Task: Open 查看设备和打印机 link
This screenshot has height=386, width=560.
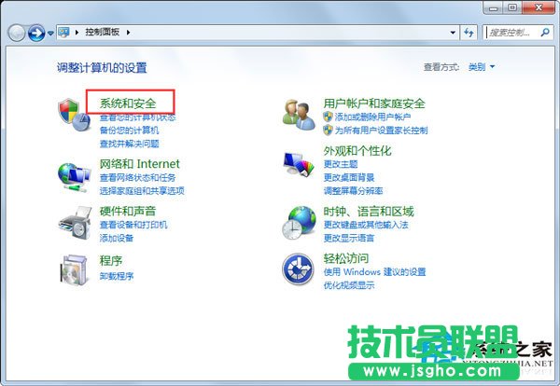Action: point(133,225)
